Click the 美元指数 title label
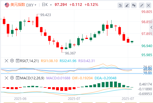153x103 pixels. (18, 5)
